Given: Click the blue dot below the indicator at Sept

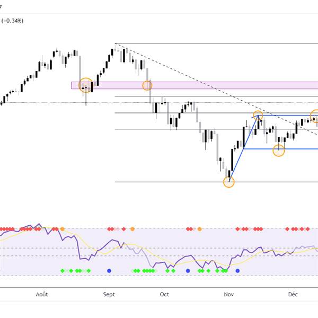Looking at the screenshot, I should 109,270.
